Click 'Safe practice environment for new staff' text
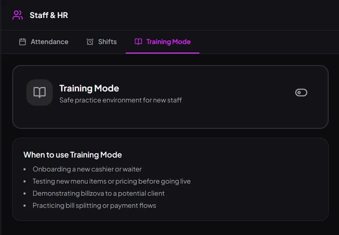Image resolution: width=339 pixels, height=235 pixels. pos(121,100)
